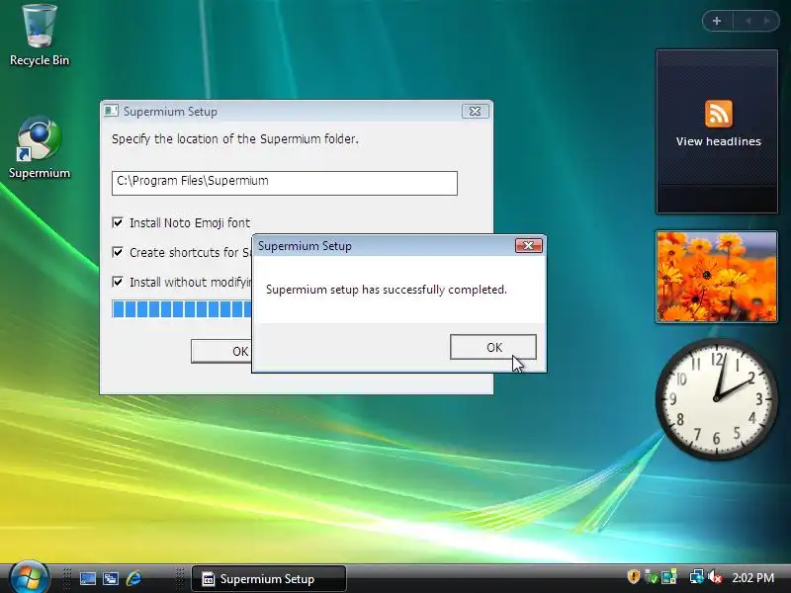
Task: Click Show Desktop quick launch icon
Action: coord(88,578)
